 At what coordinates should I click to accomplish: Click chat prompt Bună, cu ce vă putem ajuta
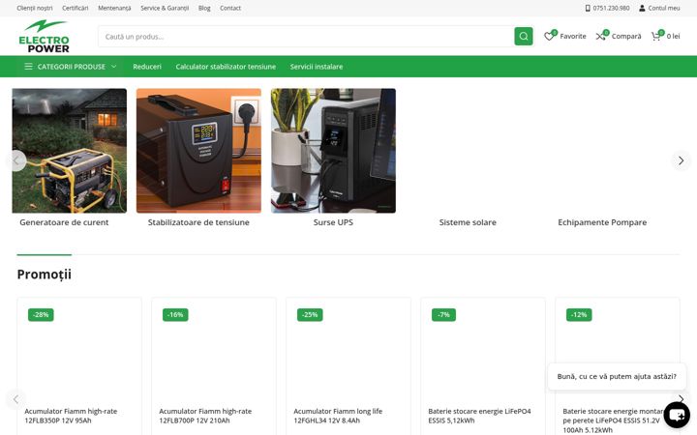pos(617,376)
